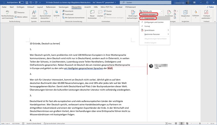This screenshot has height=125, width=217.
Task: Click 926 Wörter word count
Action: (x=16, y=123)
